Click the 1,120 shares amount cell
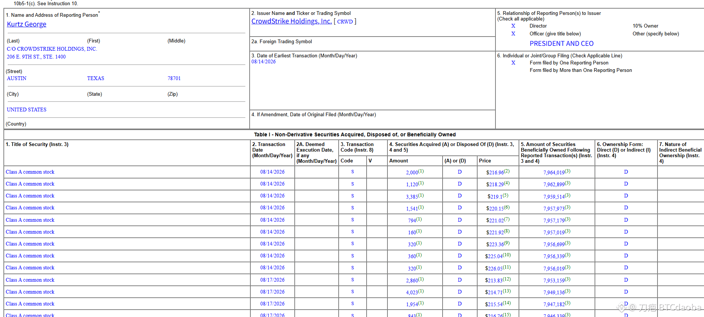This screenshot has width=704, height=317. click(x=415, y=184)
